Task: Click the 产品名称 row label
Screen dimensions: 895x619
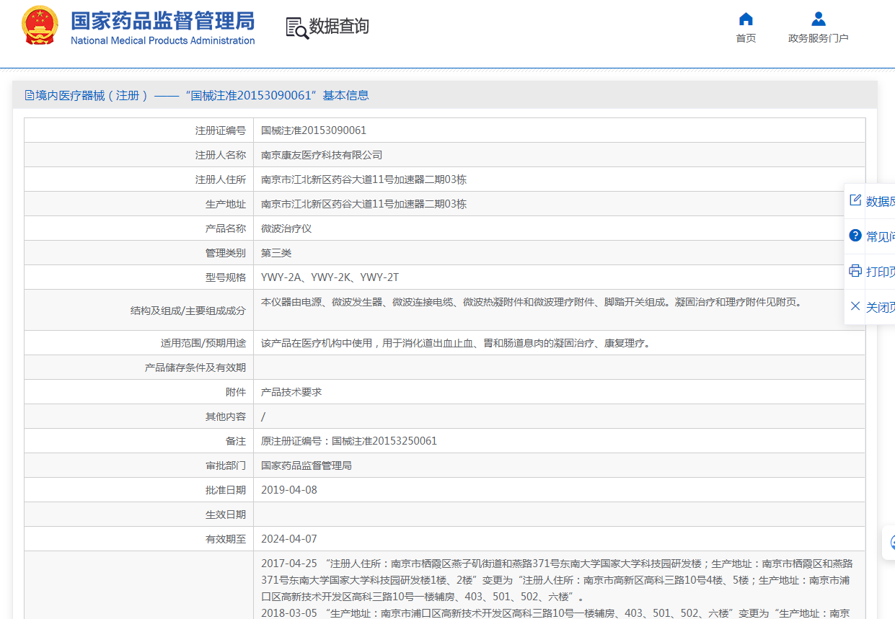Action: [x=226, y=228]
